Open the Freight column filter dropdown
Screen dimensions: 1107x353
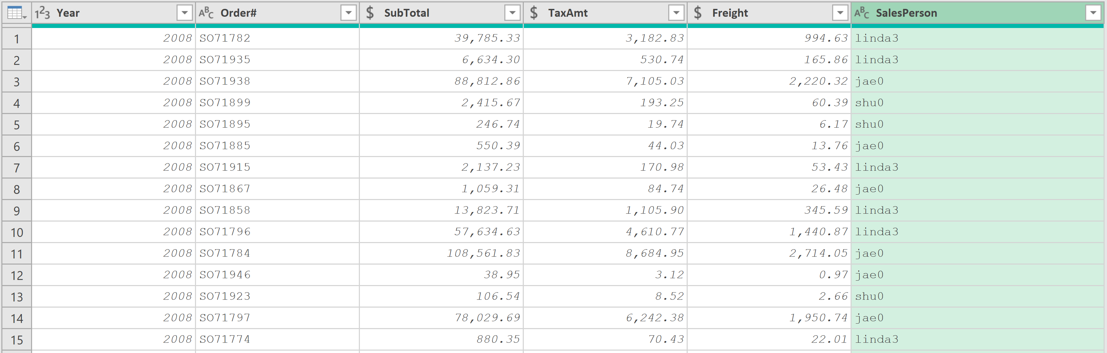click(840, 13)
